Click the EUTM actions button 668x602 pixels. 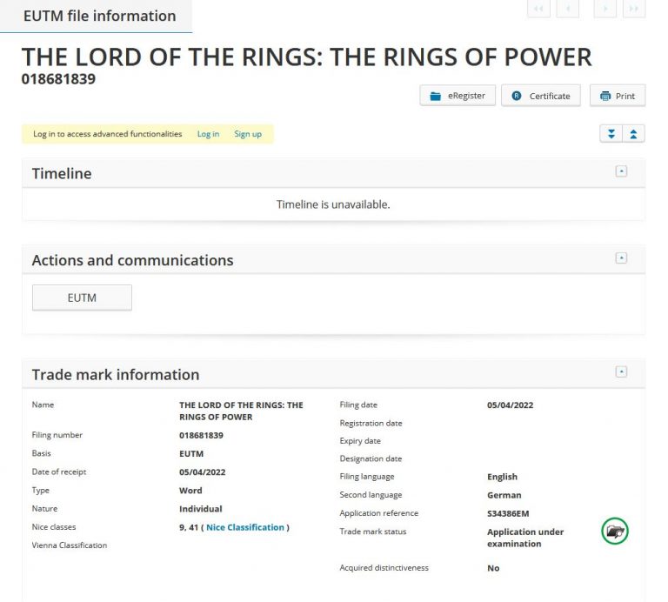(x=82, y=298)
